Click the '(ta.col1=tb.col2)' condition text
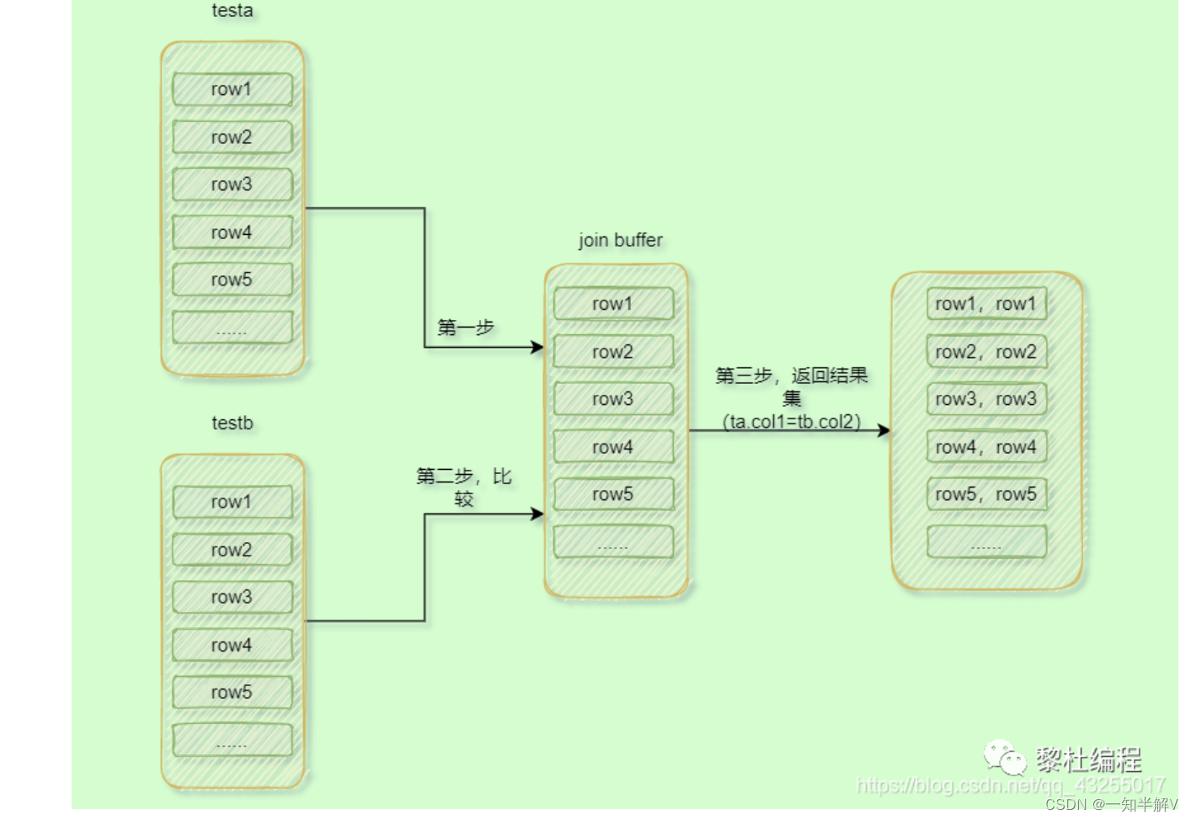Image resolution: width=1191 pixels, height=820 pixels. tap(792, 422)
